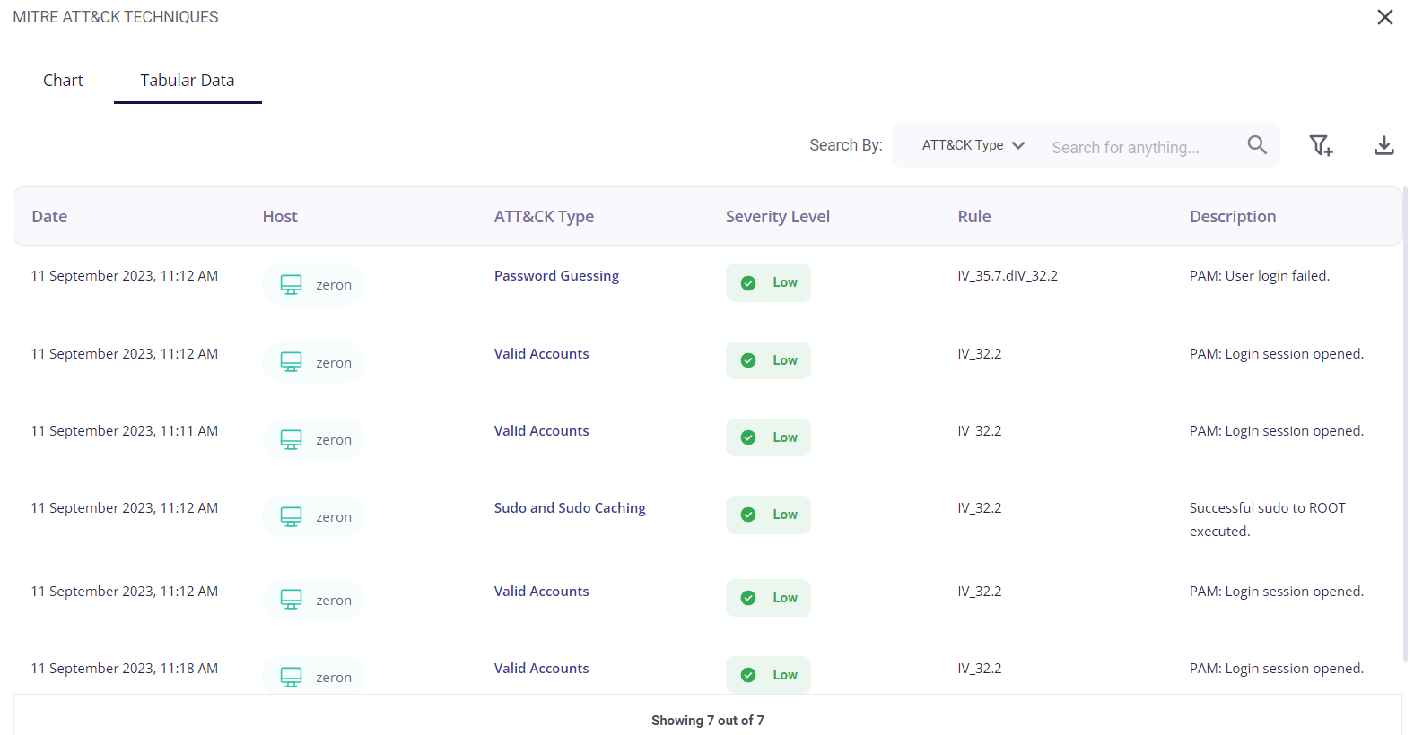Select date '11 September 2023, 11:11 AM'

tap(125, 430)
